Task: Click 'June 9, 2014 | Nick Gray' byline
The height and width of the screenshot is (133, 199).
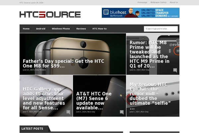Action: [32, 112]
